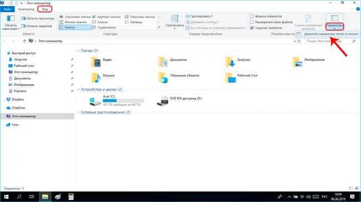
Task: Open the Объемные объекты folder
Action: tap(179, 77)
